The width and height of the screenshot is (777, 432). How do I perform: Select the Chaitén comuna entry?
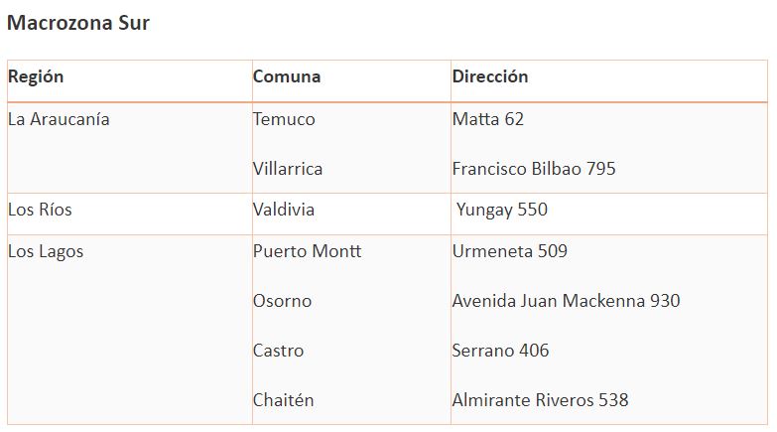[x=284, y=400]
